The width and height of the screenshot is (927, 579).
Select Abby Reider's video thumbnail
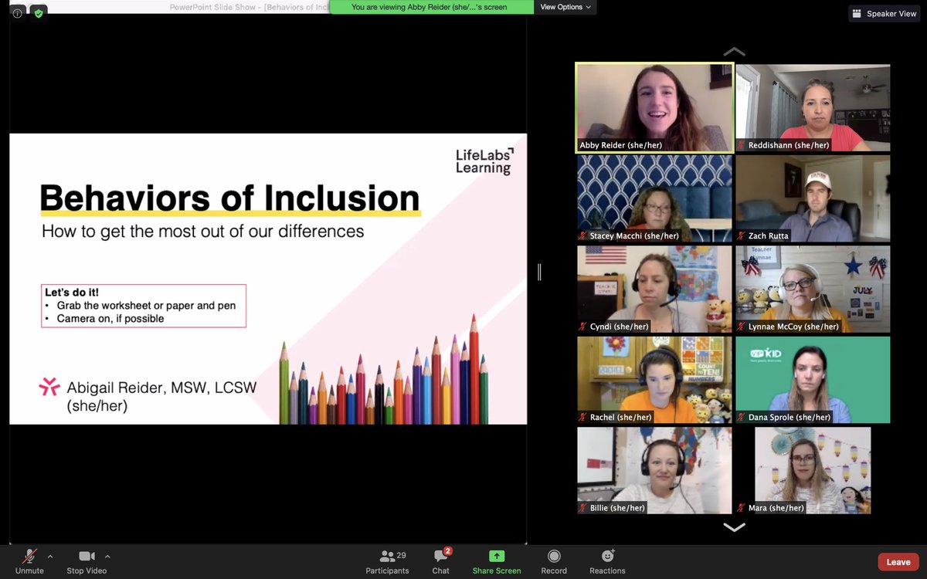pyautogui.click(x=654, y=107)
